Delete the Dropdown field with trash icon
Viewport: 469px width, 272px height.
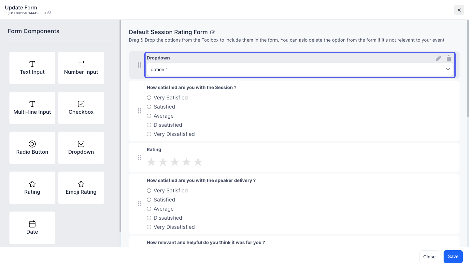click(449, 58)
